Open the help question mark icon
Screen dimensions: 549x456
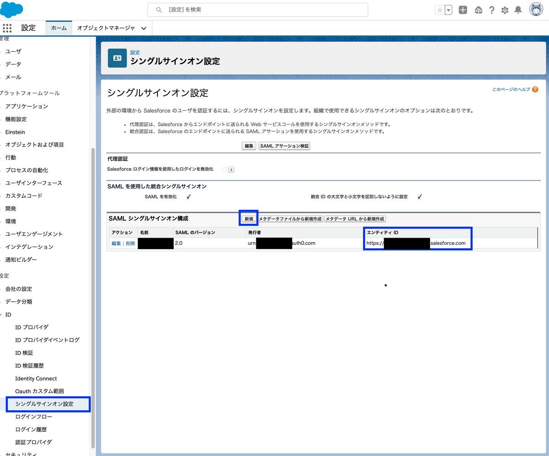491,10
